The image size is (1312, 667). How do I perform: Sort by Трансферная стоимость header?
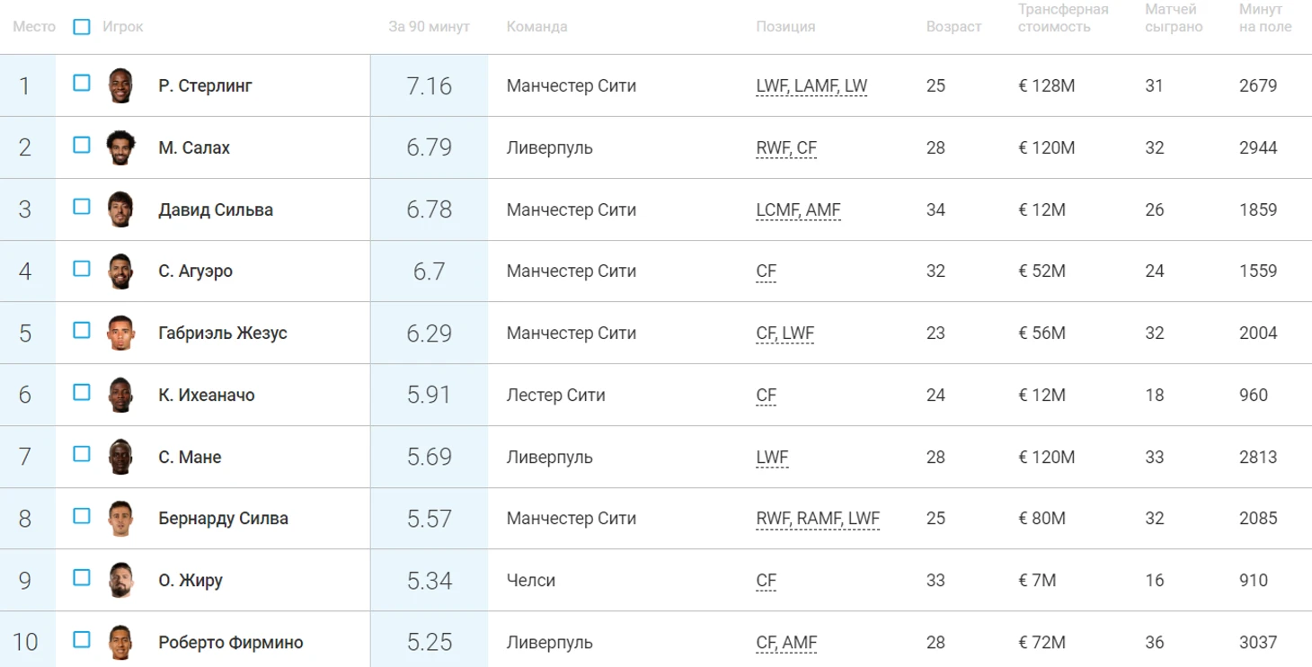(x=1063, y=18)
